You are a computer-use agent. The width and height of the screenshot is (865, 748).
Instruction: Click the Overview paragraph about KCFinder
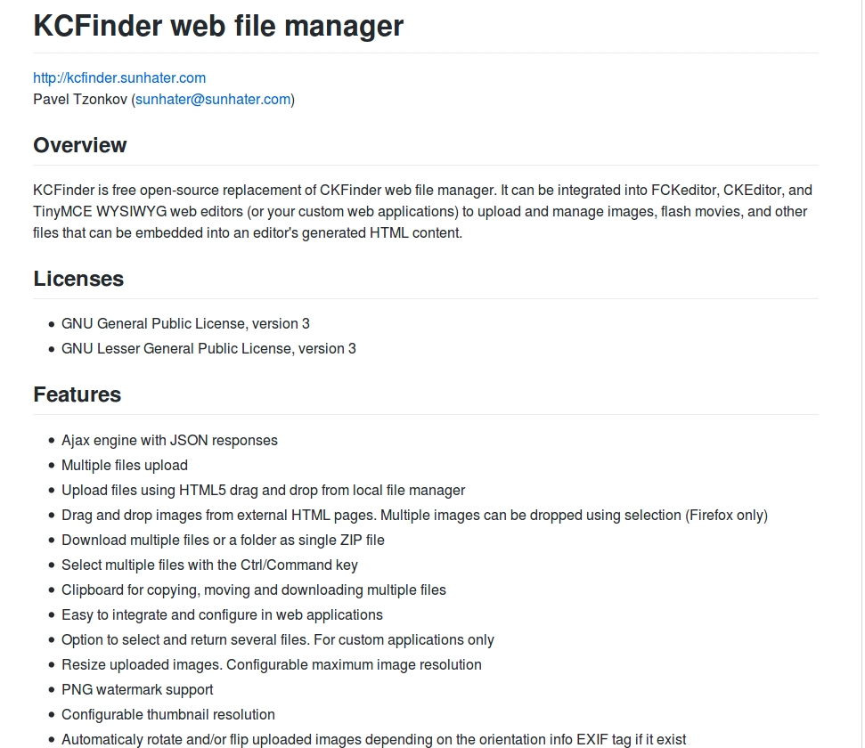pos(422,212)
